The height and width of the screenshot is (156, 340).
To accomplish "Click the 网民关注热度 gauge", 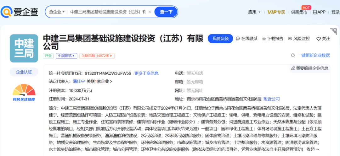I will [24, 93].
